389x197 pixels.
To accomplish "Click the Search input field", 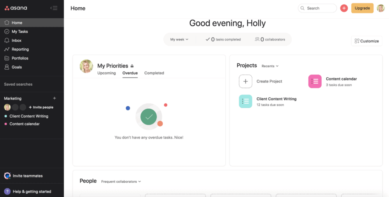I will 317,8.
